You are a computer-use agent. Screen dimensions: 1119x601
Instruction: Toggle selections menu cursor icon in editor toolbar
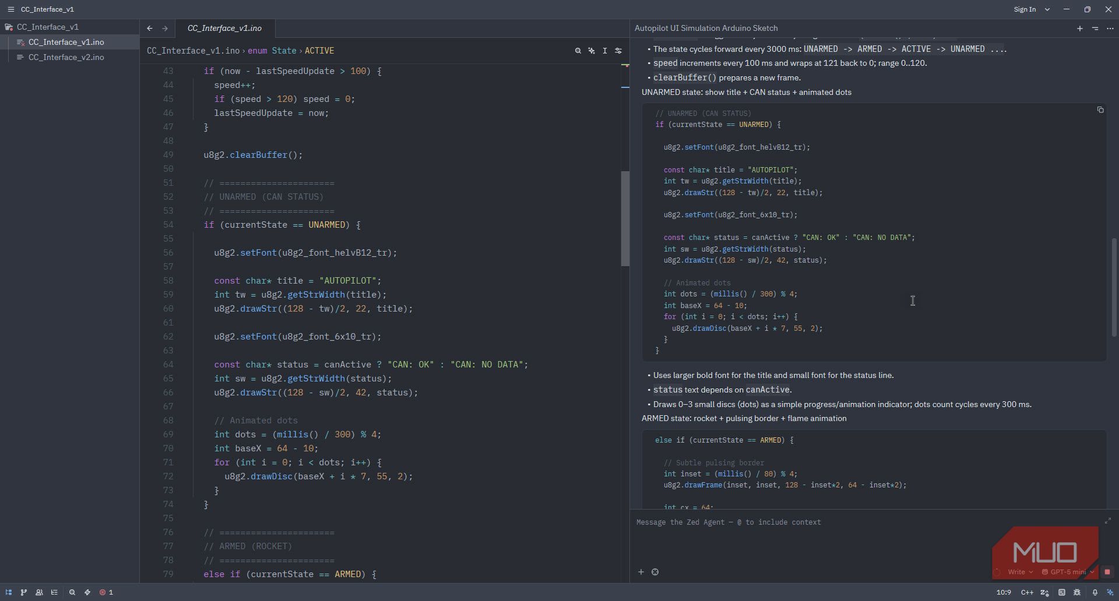point(605,51)
